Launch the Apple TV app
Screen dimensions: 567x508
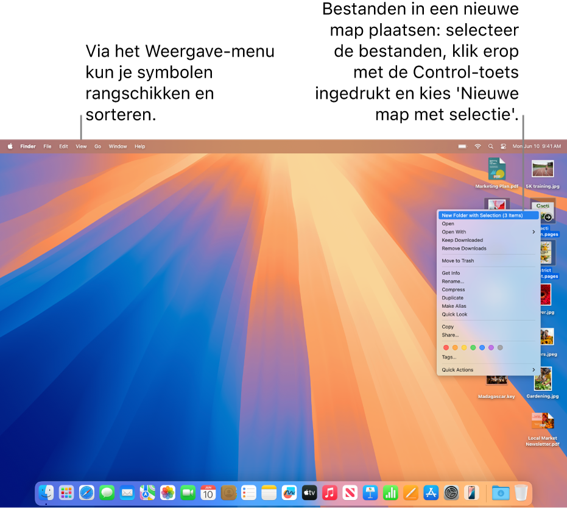309,493
